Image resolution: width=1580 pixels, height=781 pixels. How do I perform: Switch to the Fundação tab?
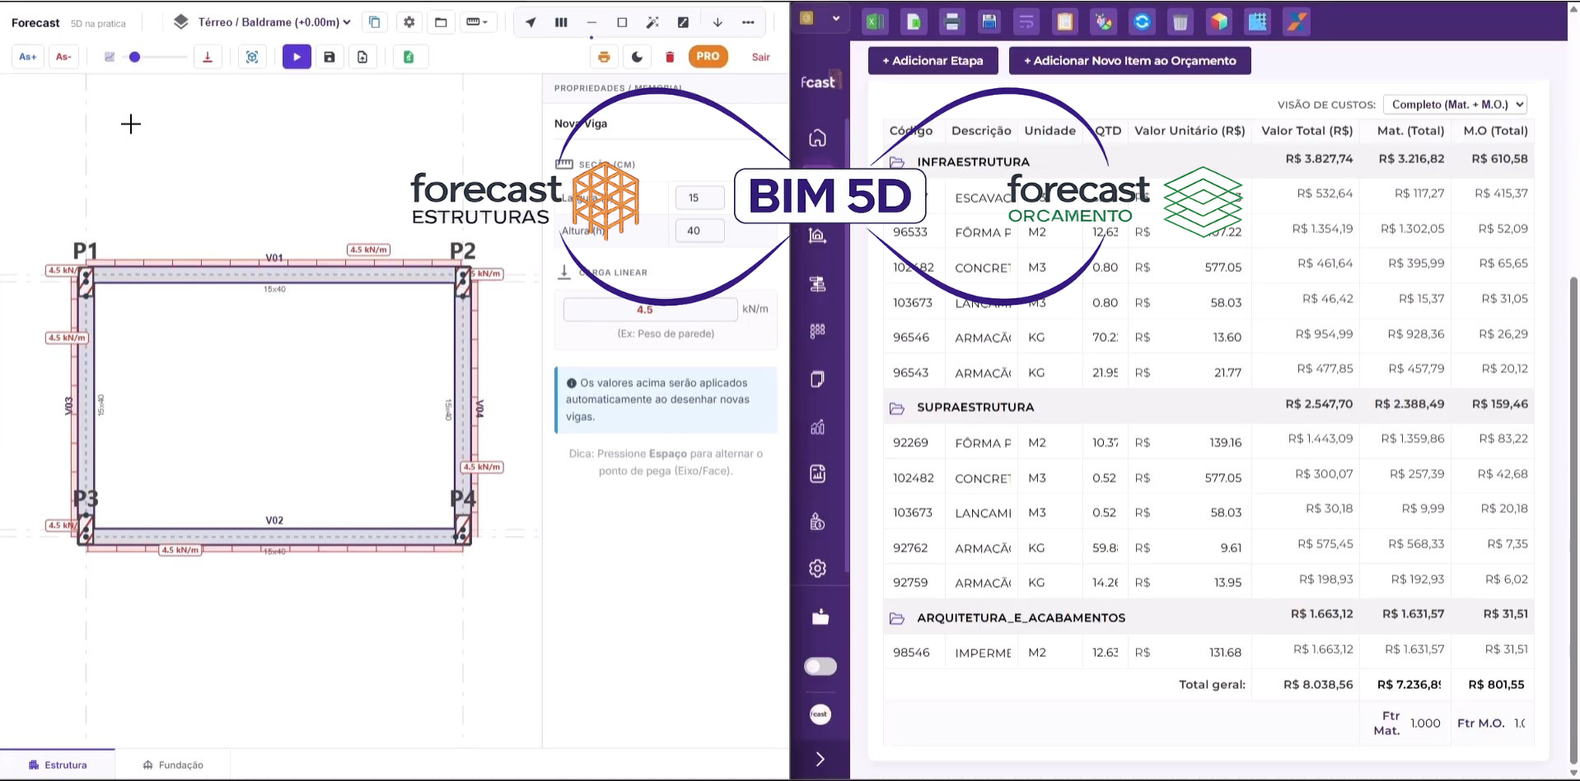click(x=173, y=765)
